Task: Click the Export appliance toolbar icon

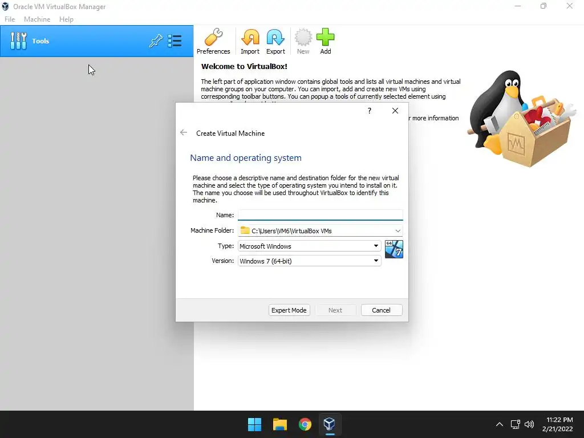Action: [275, 41]
